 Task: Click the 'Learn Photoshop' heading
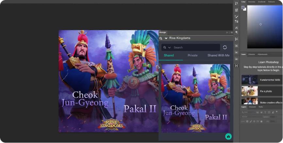268,62
